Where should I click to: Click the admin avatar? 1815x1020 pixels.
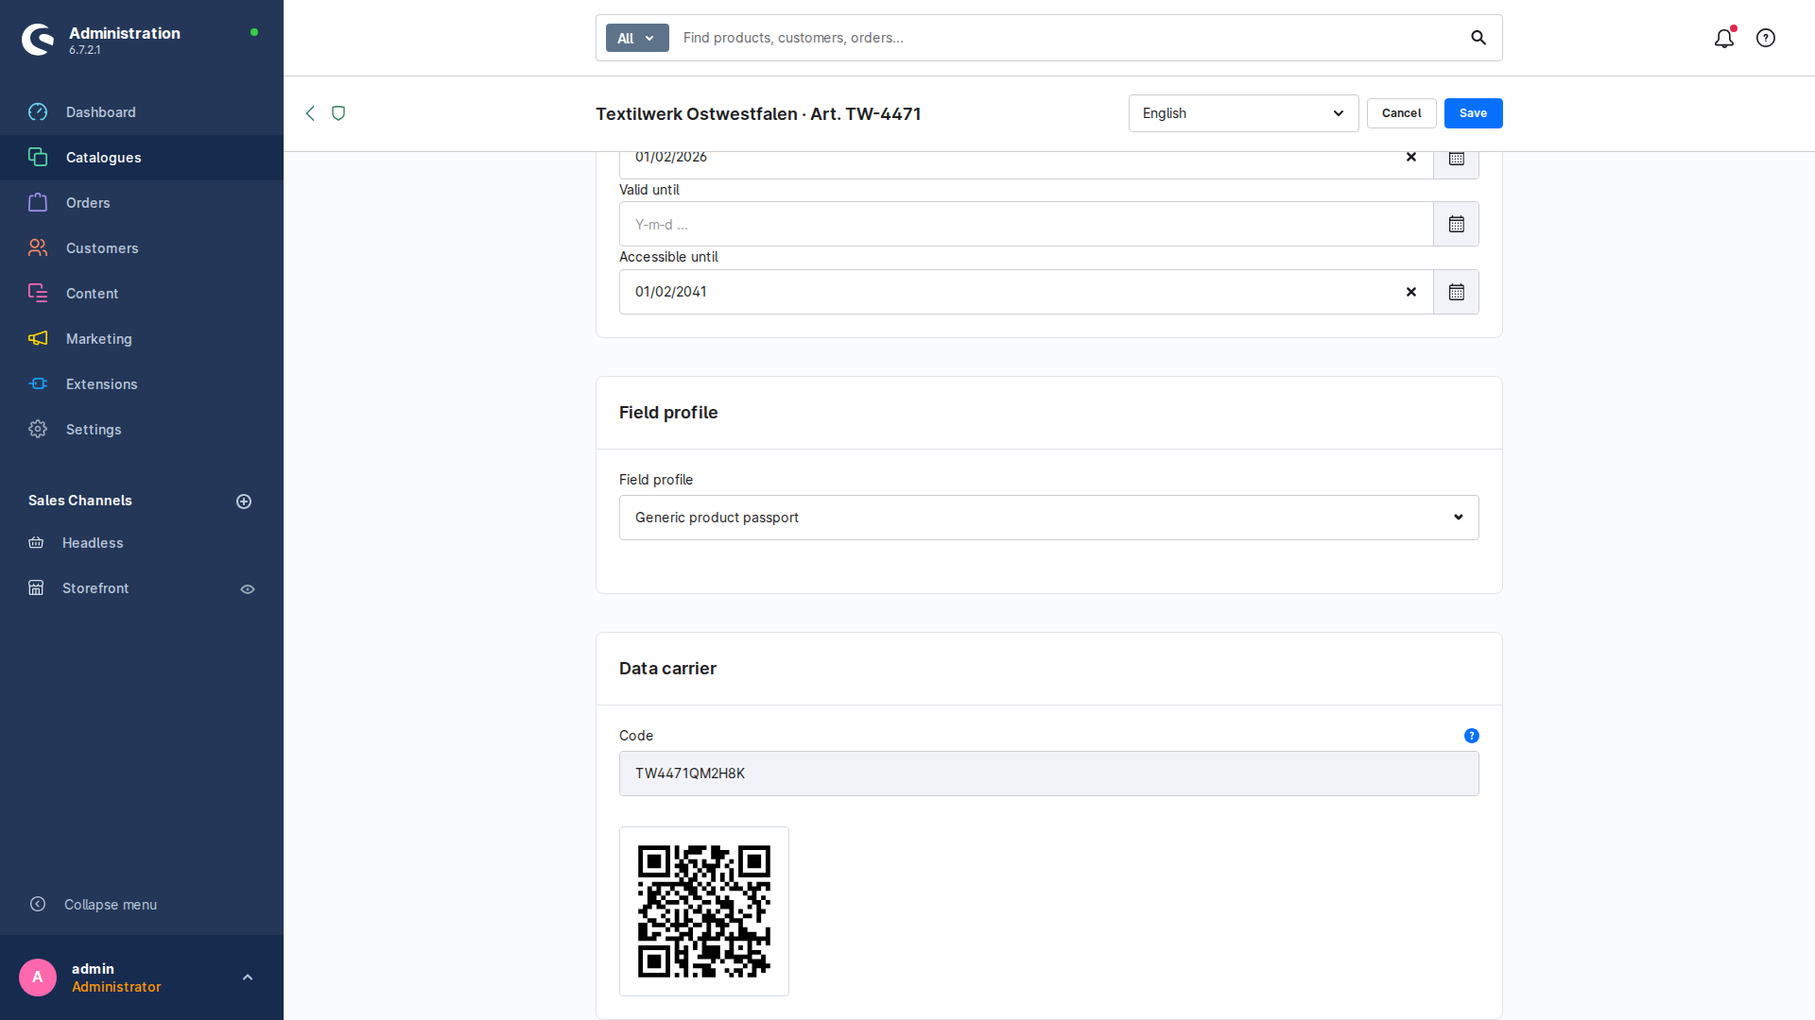coord(38,977)
